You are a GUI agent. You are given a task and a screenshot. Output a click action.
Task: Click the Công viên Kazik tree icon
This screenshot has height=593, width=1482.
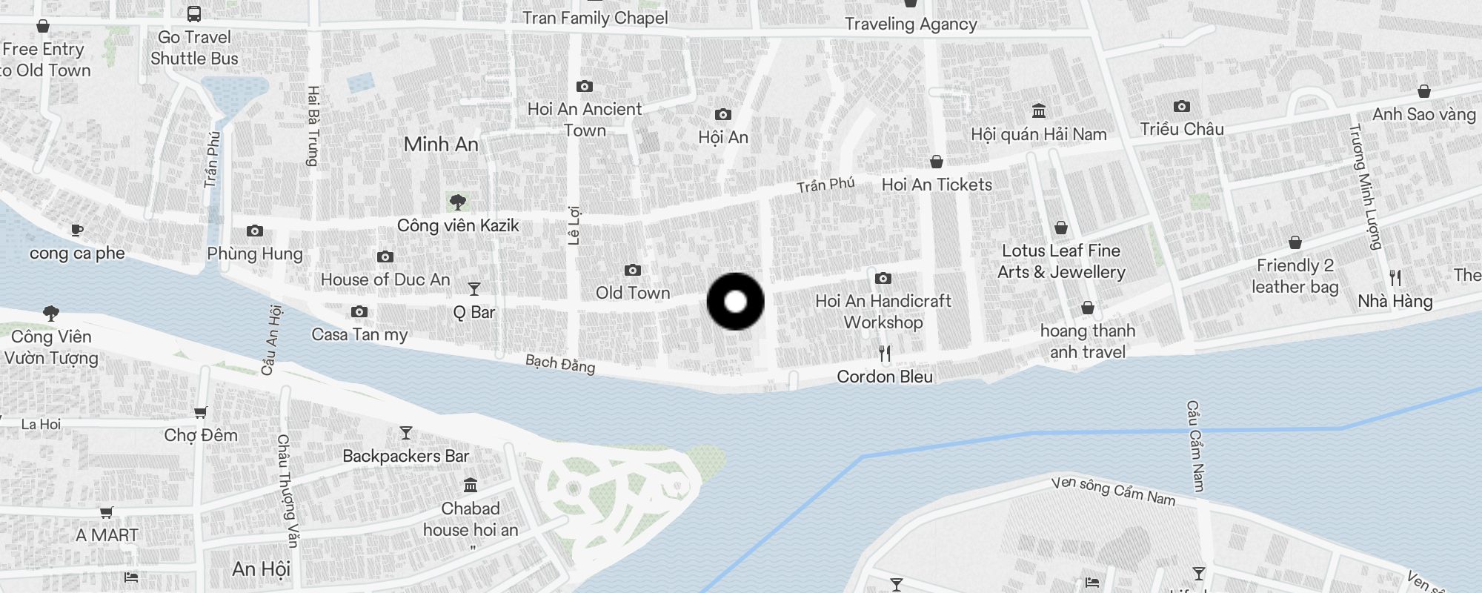(458, 201)
